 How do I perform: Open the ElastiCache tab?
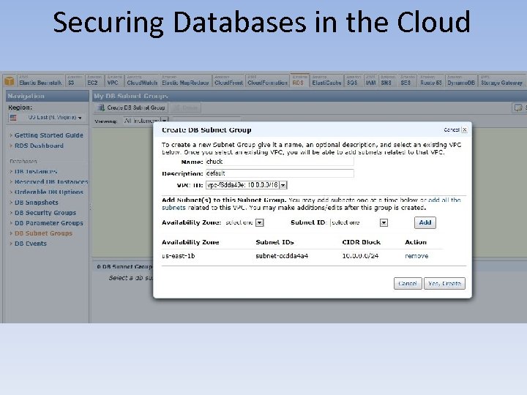coord(326,80)
